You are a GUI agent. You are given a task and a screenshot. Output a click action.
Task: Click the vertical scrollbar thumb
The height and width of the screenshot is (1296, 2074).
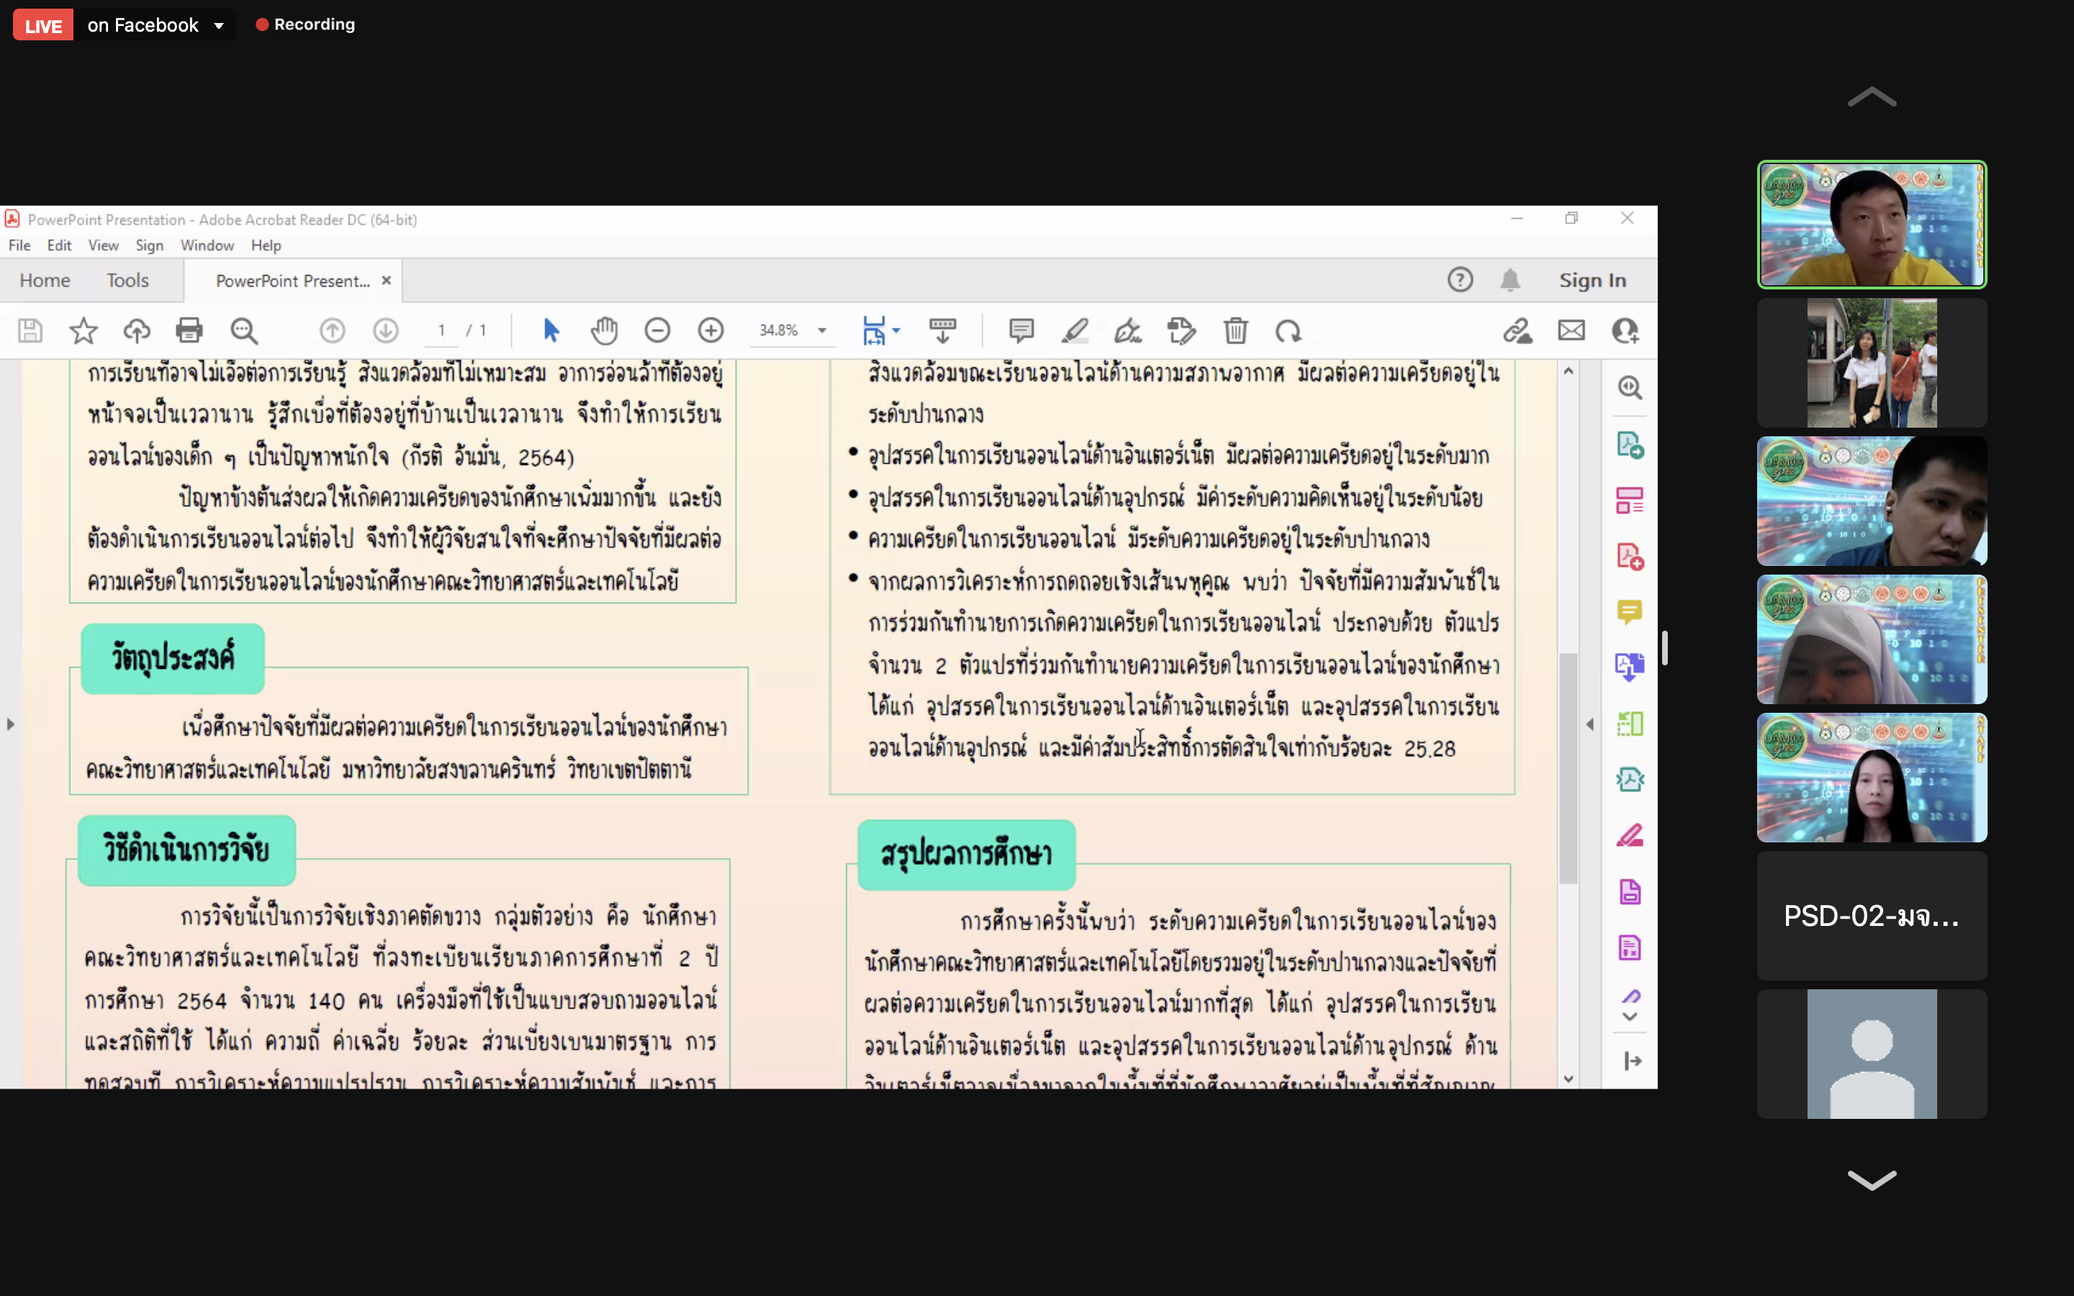click(x=1568, y=768)
